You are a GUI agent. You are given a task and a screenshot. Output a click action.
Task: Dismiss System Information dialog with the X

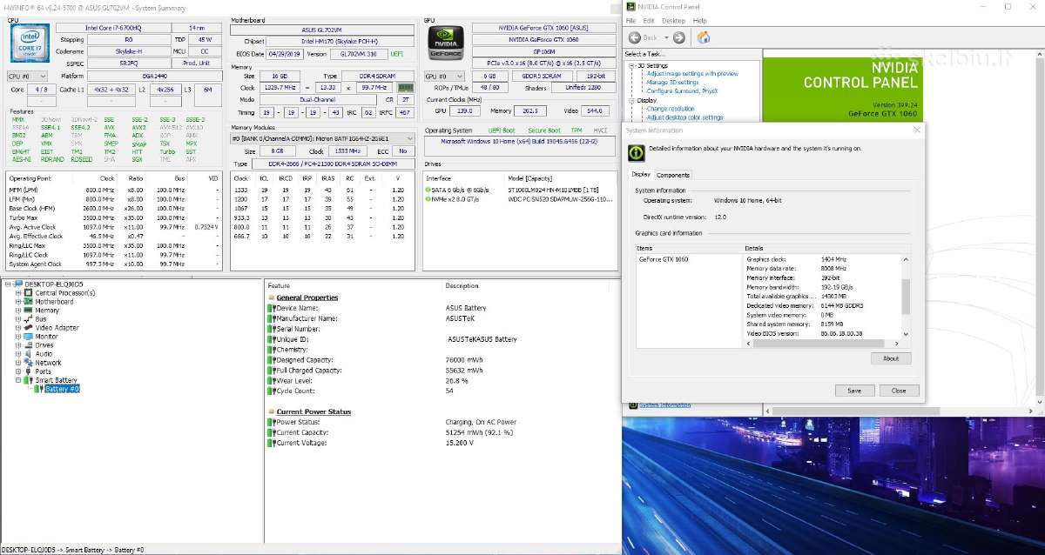[917, 130]
